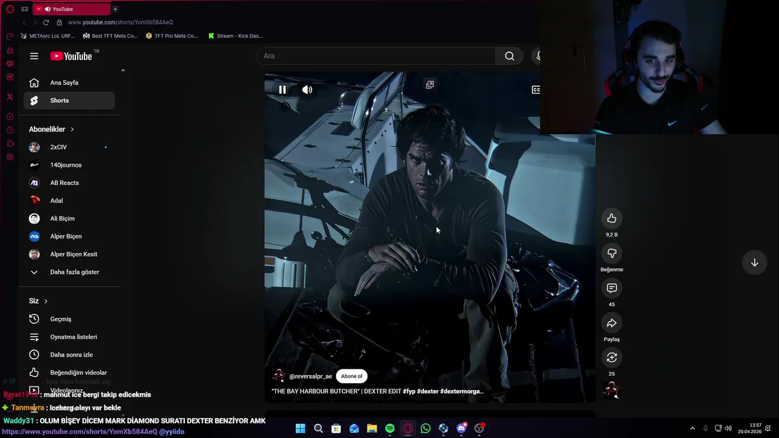The image size is (779, 438).
Task: Open Opera sidebar player icon
Action: (x=10, y=117)
